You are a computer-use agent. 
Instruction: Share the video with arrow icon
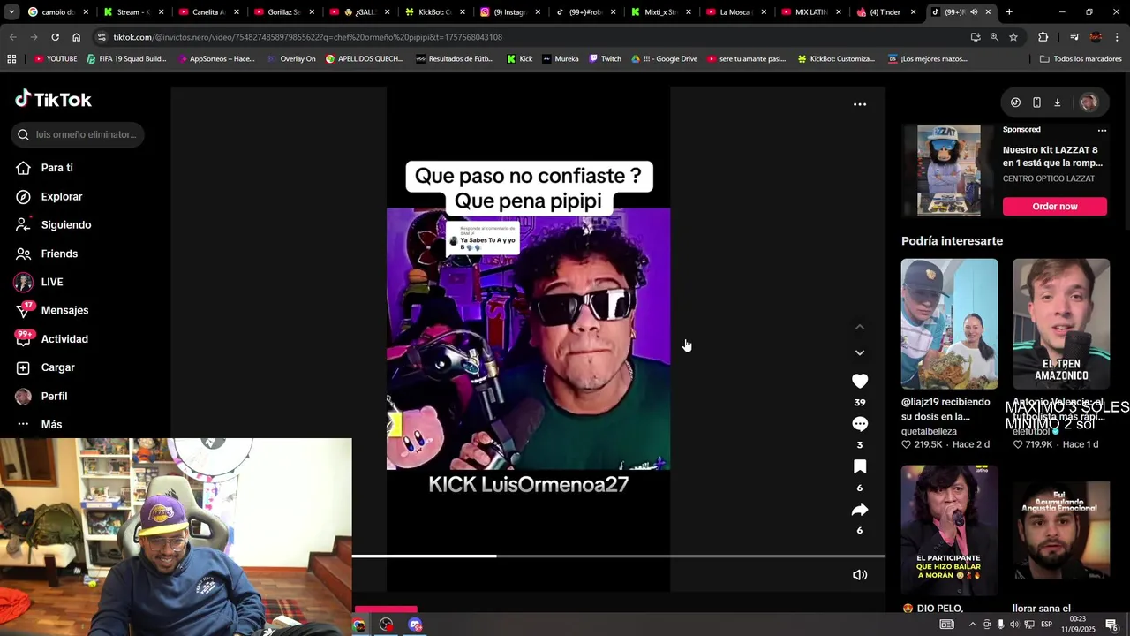point(860,510)
